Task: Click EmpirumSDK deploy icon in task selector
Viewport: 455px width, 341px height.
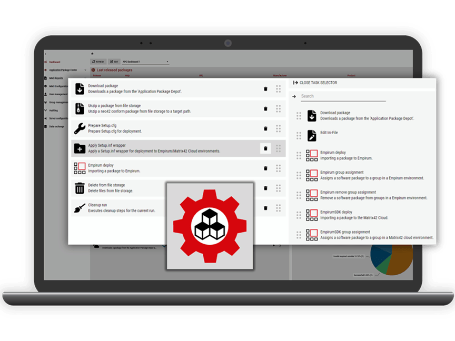Action: [312, 215]
